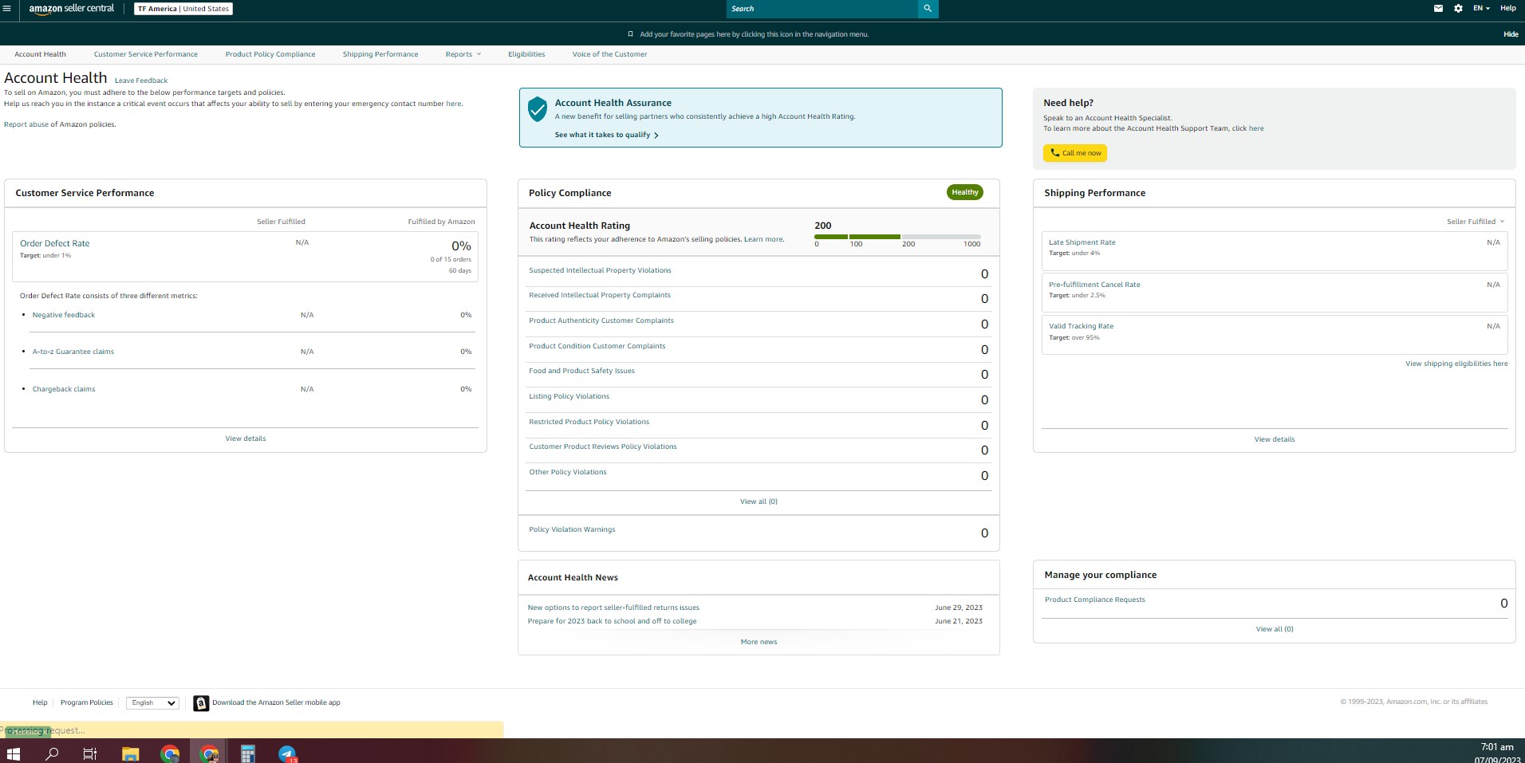Image resolution: width=1525 pixels, height=763 pixels.
Task: Open Late Shipment Rate metric
Action: pyautogui.click(x=1082, y=242)
